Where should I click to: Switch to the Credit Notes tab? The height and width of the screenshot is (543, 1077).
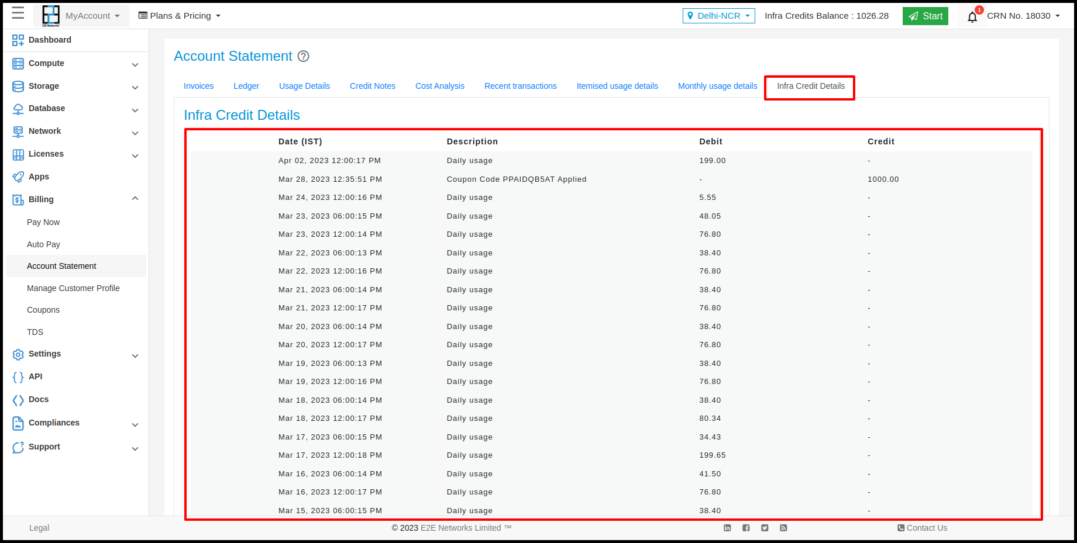coord(373,86)
